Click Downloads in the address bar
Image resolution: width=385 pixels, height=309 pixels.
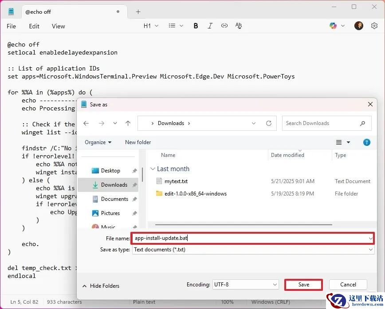click(x=171, y=123)
